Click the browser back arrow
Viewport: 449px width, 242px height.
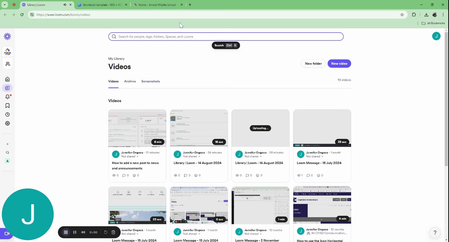point(5,15)
